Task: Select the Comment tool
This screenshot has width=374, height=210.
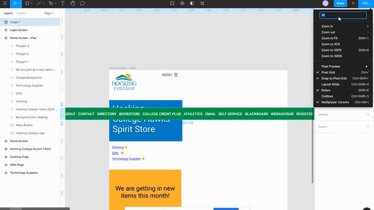Action: (82, 3)
